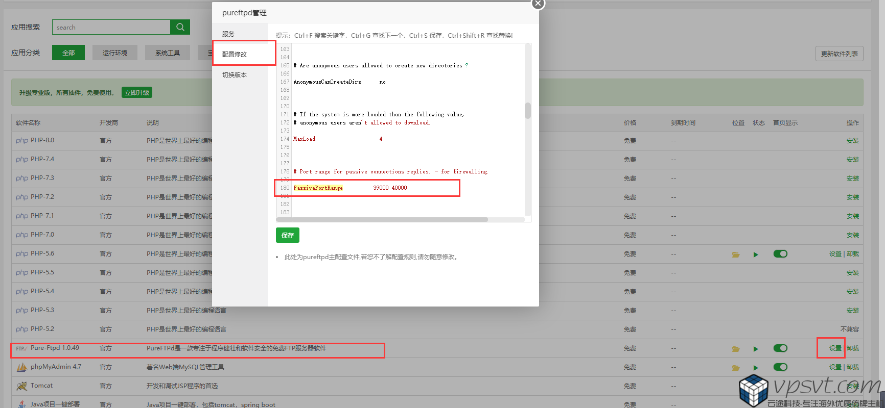Toggle homepage display for PHP-5.6
Image resolution: width=885 pixels, height=408 pixels.
click(x=780, y=254)
